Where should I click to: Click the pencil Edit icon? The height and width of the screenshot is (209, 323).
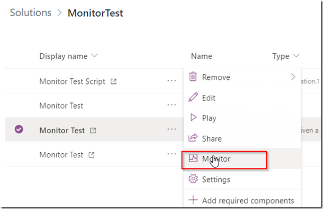pos(193,97)
